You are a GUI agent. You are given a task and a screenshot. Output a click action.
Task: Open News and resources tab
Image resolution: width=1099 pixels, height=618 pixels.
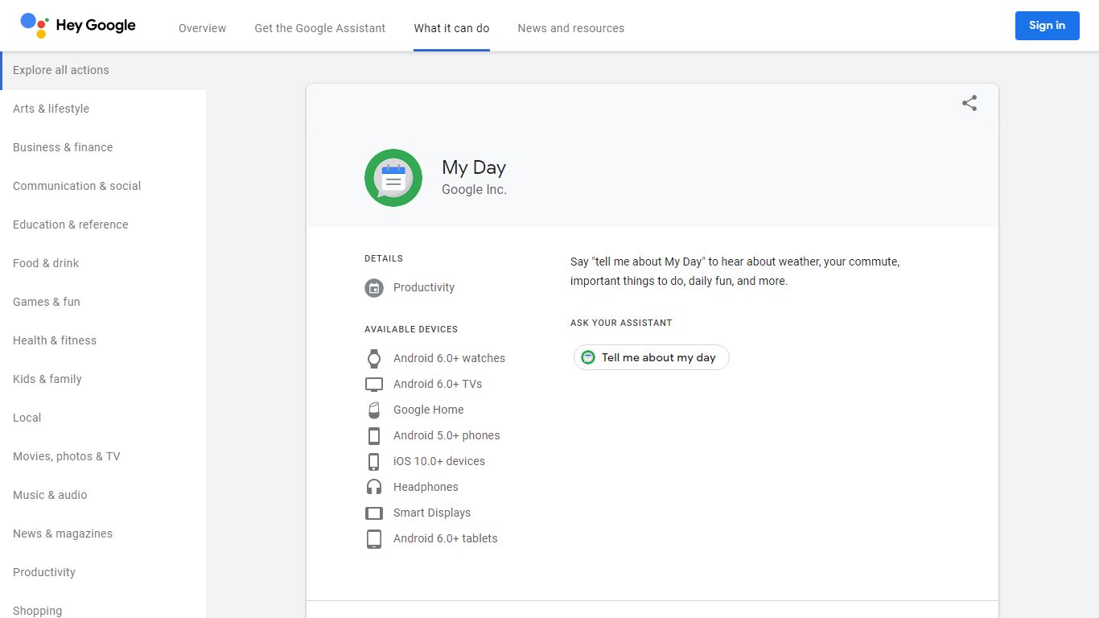coord(571,28)
